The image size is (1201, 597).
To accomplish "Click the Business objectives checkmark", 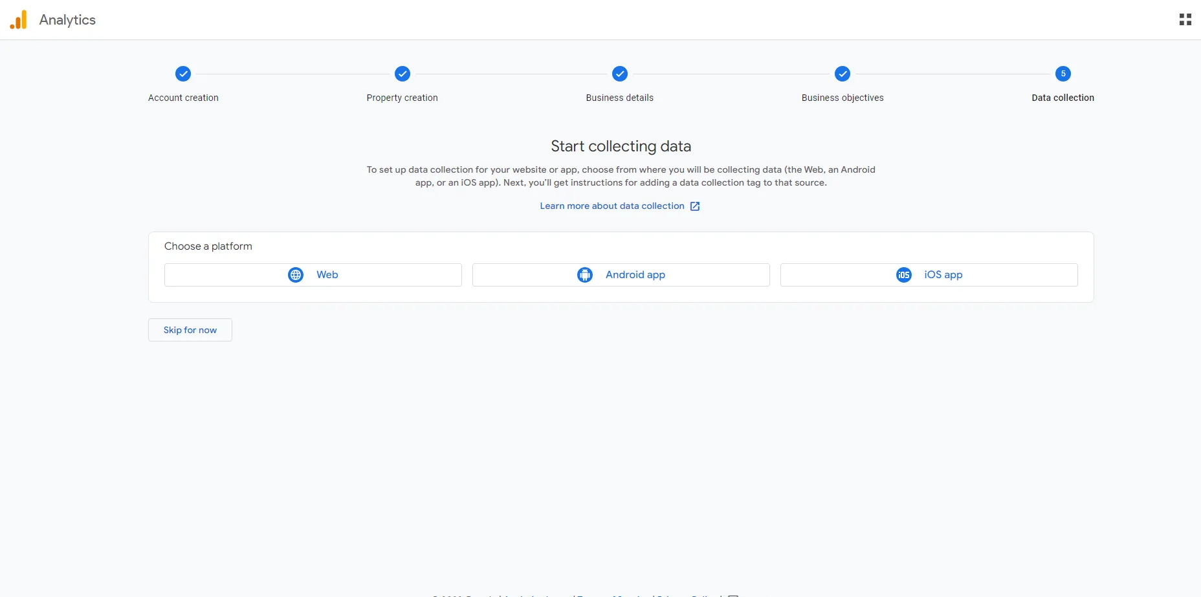I will (x=842, y=74).
